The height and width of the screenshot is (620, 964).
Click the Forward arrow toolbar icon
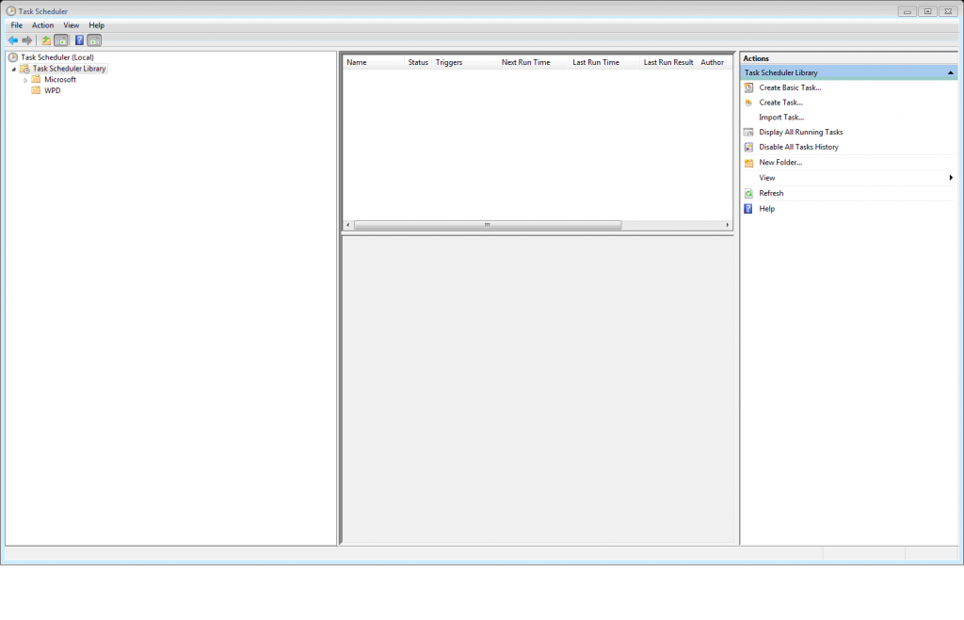point(27,40)
